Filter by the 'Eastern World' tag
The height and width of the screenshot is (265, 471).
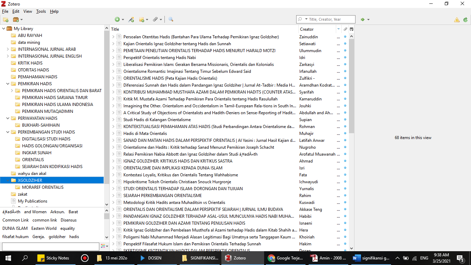tap(44, 228)
